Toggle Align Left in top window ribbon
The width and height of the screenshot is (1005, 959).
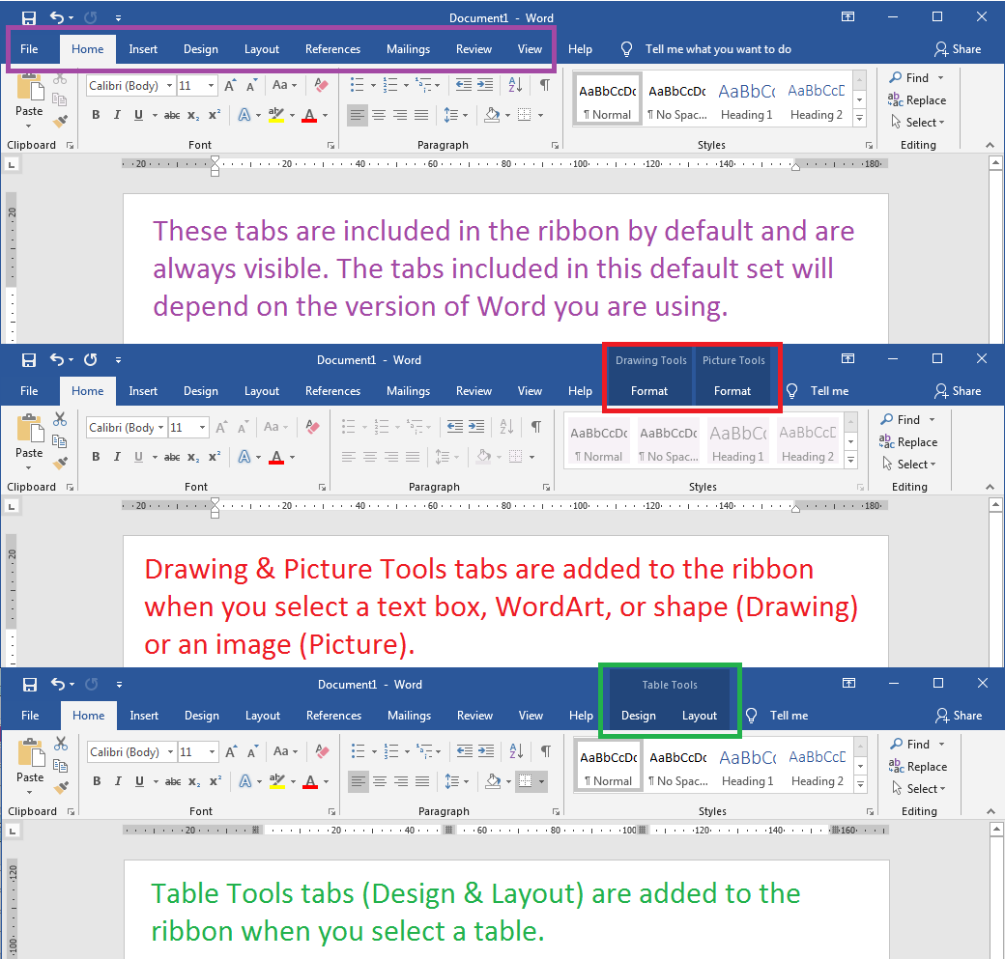coord(357,115)
